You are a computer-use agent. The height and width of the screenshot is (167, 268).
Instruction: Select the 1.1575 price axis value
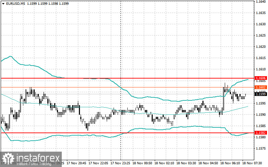(x=261, y=149)
